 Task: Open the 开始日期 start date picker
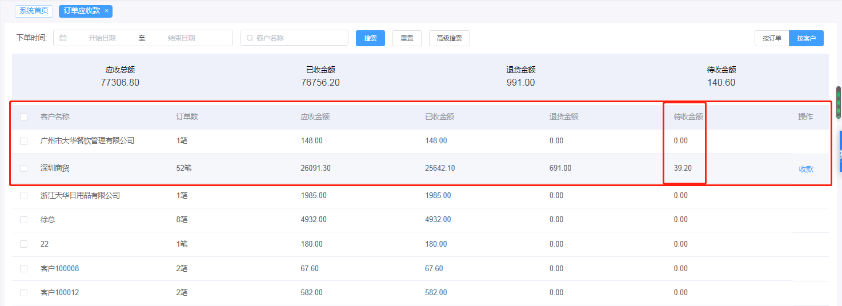pos(102,38)
